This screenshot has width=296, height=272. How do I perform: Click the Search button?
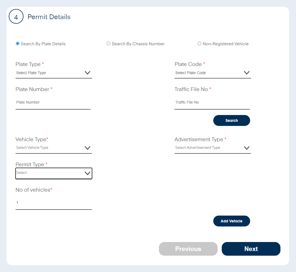(x=232, y=120)
